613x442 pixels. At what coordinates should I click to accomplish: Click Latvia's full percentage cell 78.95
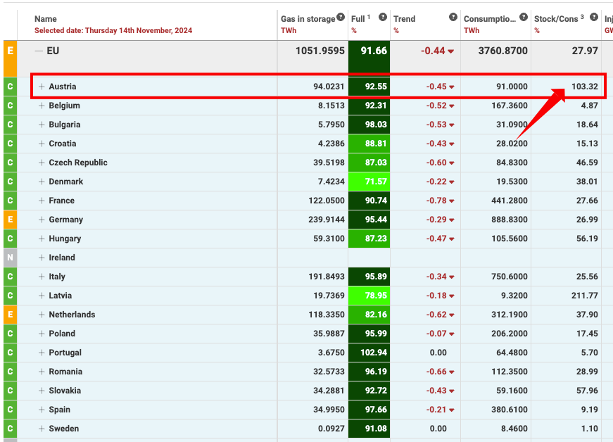369,296
